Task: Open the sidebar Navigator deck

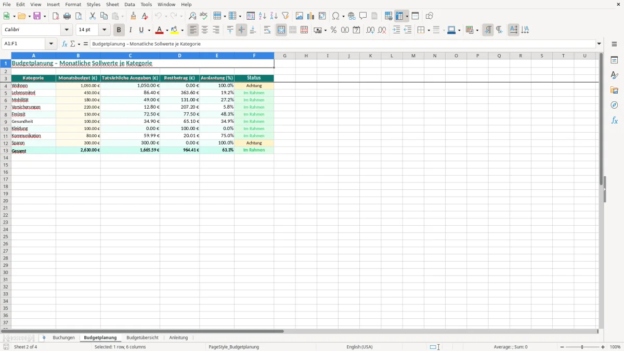Action: (x=614, y=105)
